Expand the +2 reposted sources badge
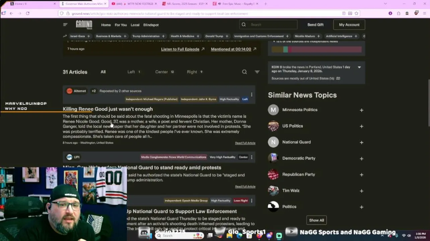This screenshot has height=241, width=430. 94,91
